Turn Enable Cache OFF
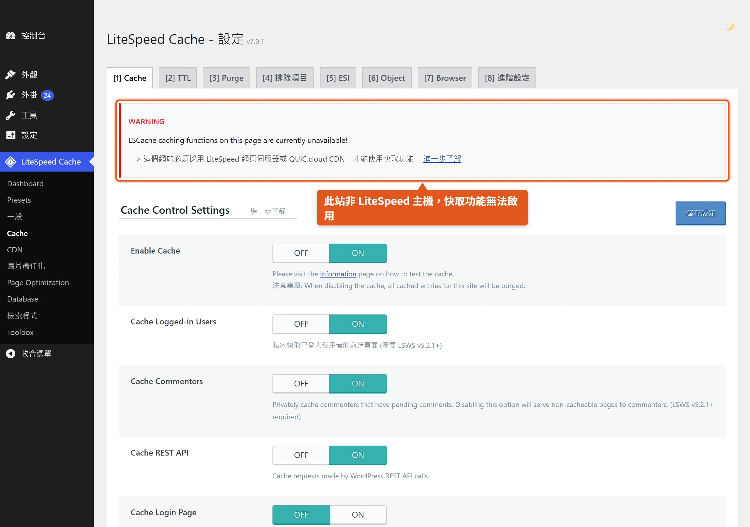 coord(301,253)
